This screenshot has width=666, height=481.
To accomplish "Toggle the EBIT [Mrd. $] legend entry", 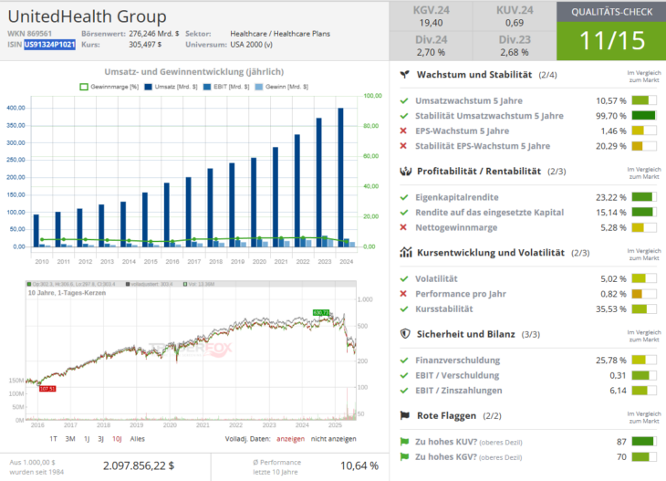I will tap(226, 87).
